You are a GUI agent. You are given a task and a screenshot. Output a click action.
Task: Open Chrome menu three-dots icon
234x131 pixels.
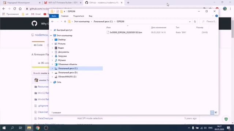(230, 9)
